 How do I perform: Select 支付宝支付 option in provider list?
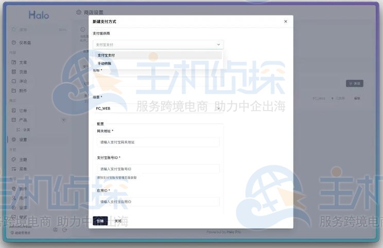coord(158,56)
